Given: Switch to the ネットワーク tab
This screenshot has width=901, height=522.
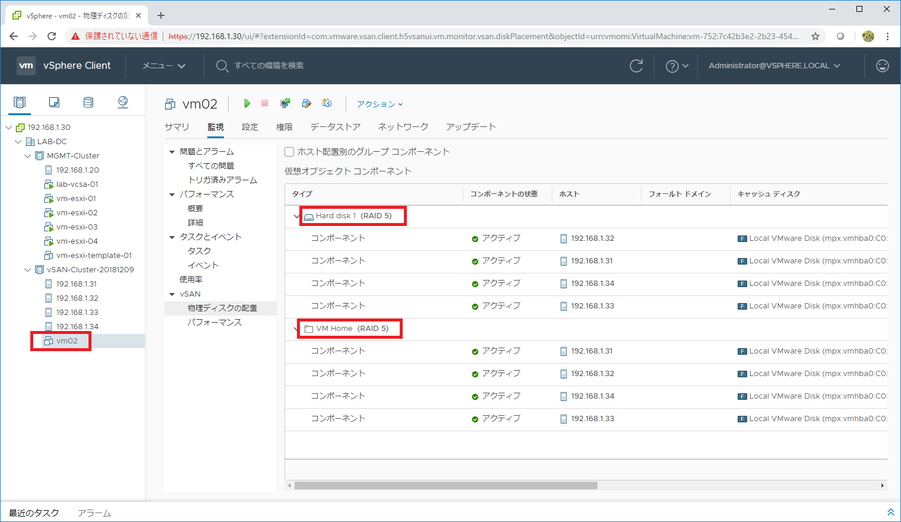Looking at the screenshot, I should [403, 127].
